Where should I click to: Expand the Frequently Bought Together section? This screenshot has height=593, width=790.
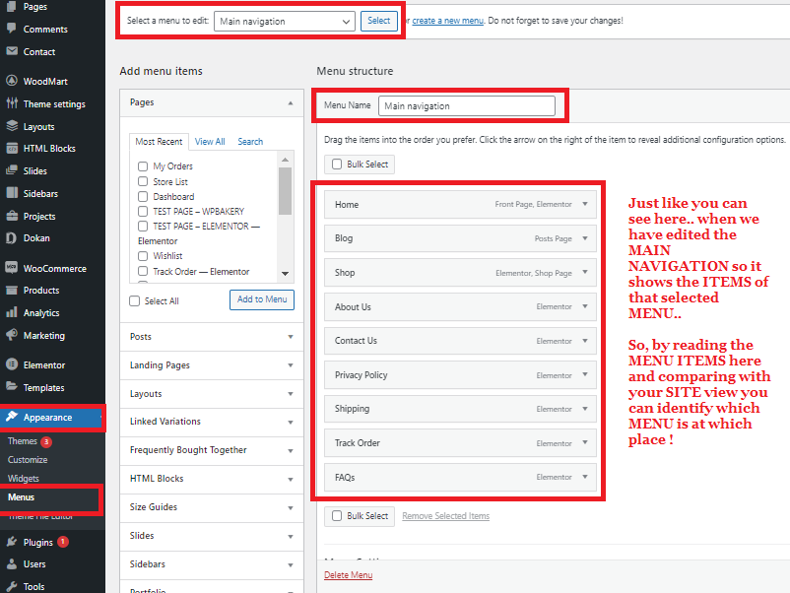(212, 450)
